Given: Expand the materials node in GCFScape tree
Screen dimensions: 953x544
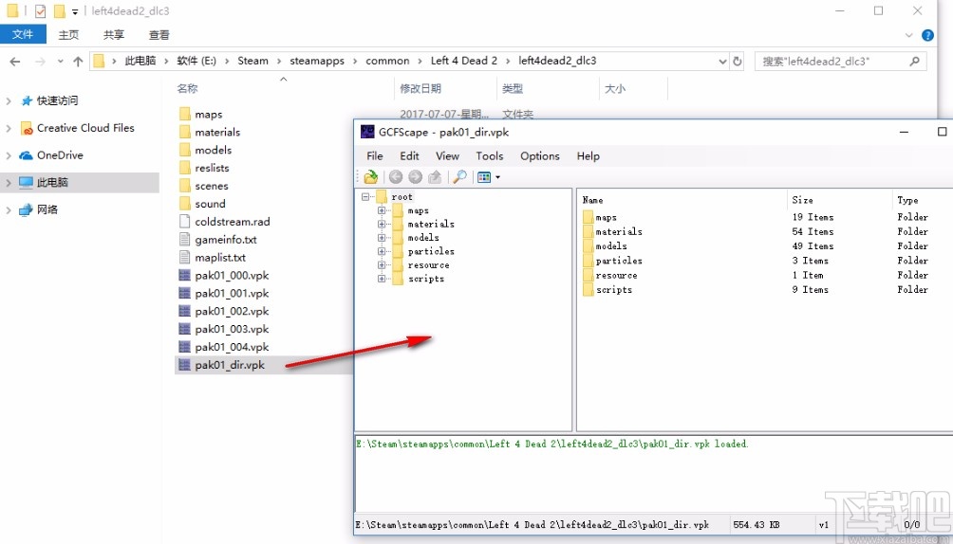Looking at the screenshot, I should click(382, 224).
